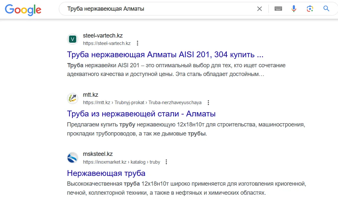
Task: Click the Google logo
Action: (23, 10)
